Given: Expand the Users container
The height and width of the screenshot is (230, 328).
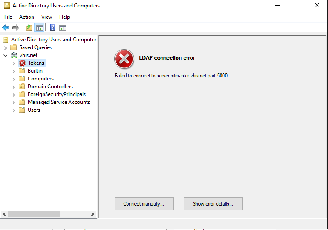Looking at the screenshot, I should tap(14, 110).
